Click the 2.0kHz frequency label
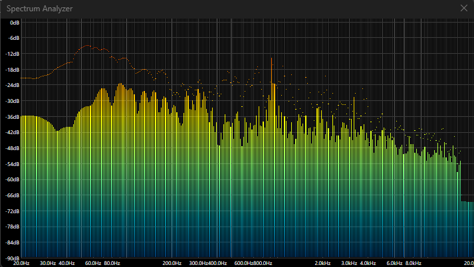 [x=323, y=263]
